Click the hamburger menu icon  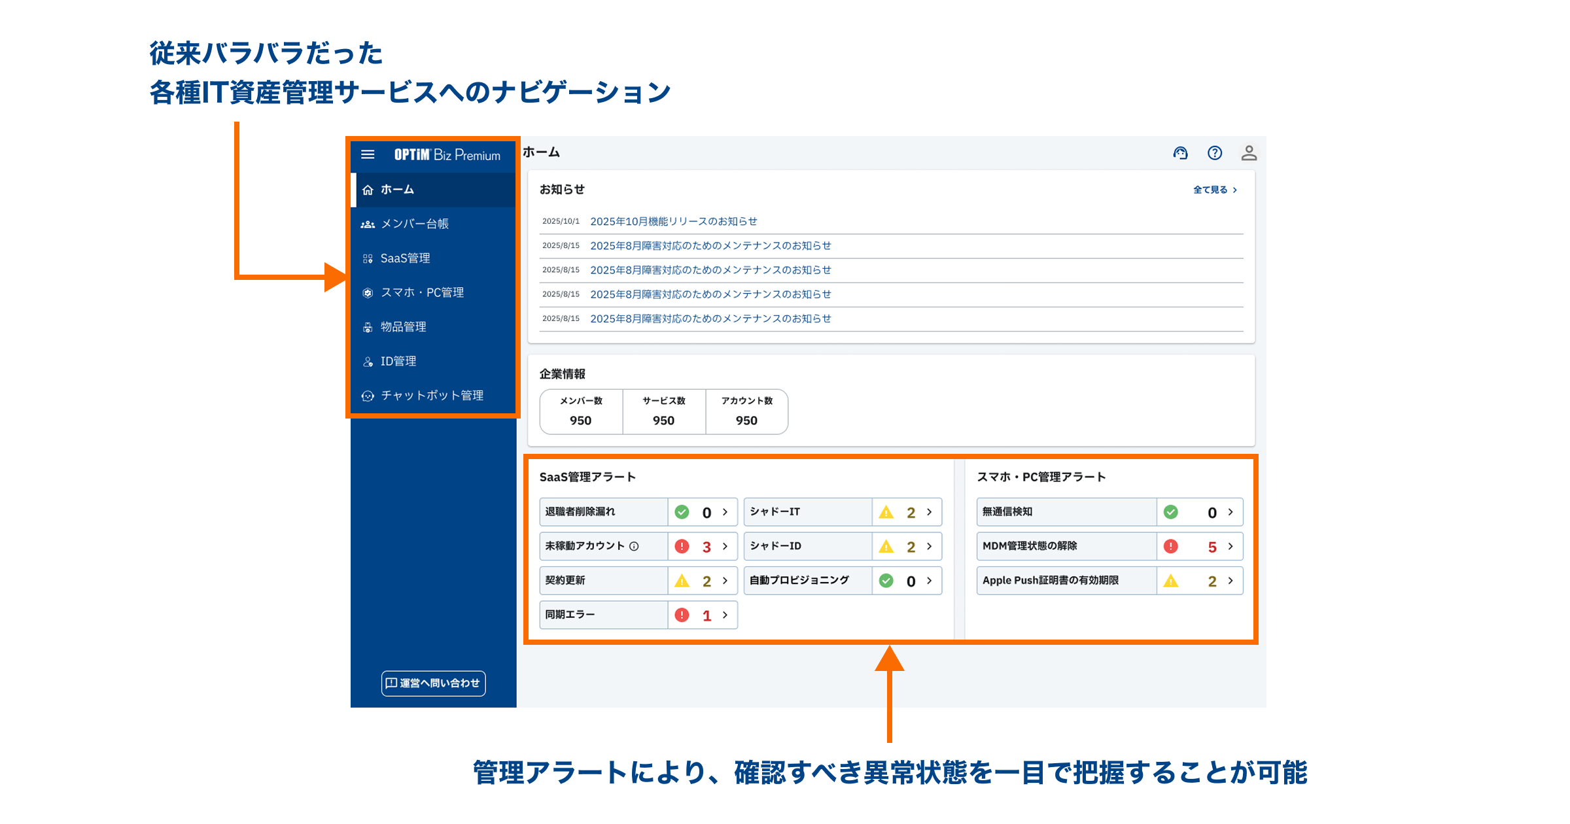point(368,155)
